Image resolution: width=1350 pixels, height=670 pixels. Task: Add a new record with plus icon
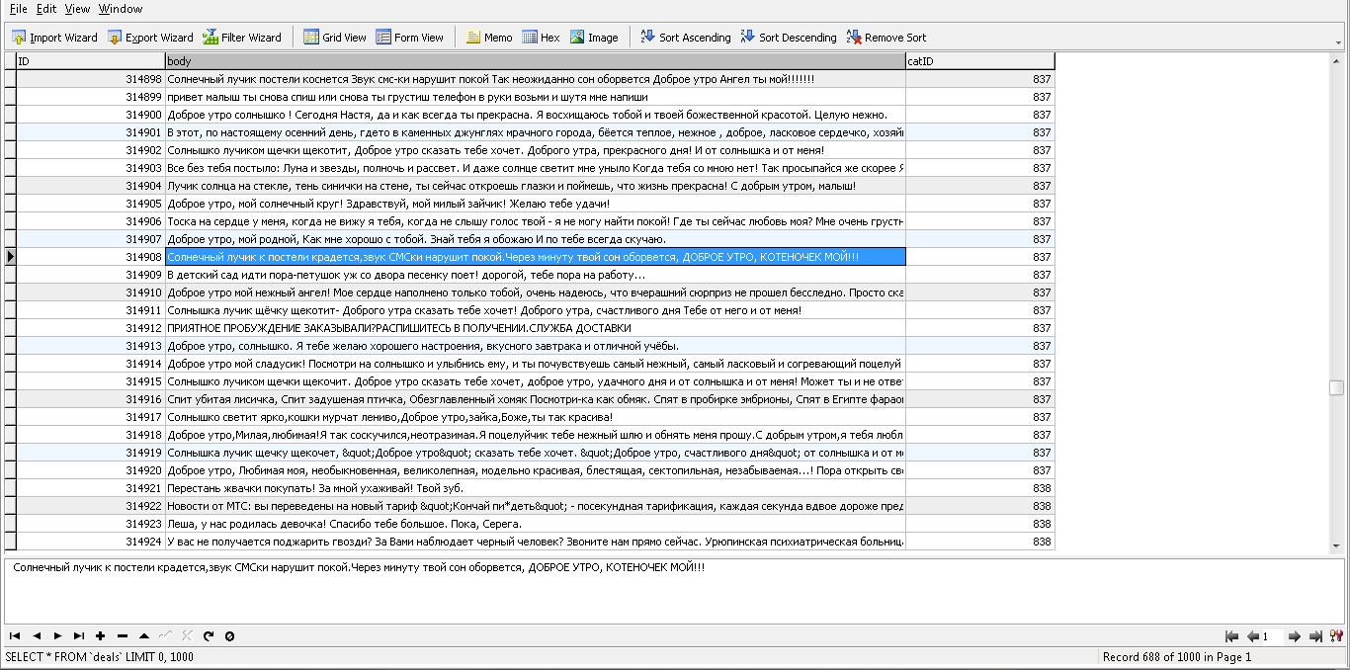100,636
